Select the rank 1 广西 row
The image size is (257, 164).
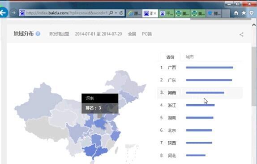(200, 68)
